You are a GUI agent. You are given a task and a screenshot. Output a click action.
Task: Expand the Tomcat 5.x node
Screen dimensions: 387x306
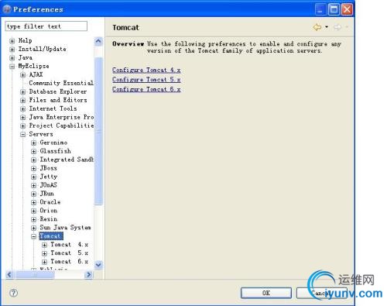[44, 253]
